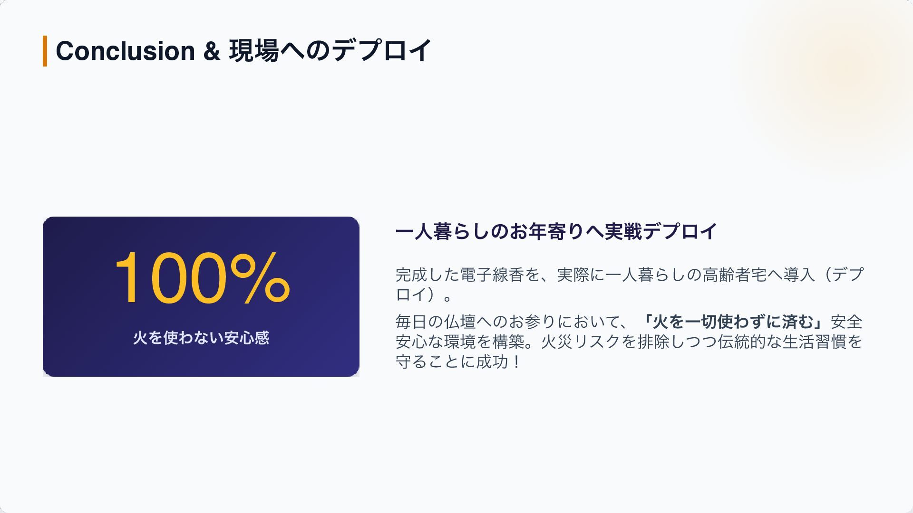Select "安心な環境を構築" in the paragraph

(x=460, y=342)
